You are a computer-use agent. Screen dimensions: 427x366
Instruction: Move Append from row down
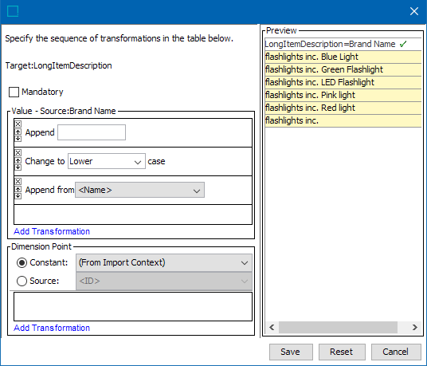[x=18, y=195]
